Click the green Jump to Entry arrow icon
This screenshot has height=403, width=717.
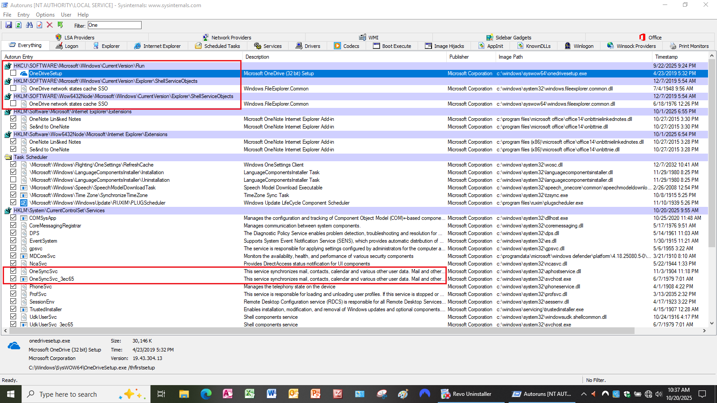click(60, 25)
